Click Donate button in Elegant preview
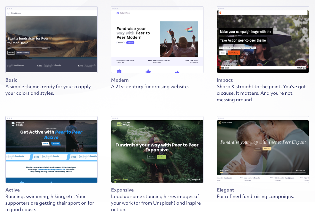 [x=257, y=148]
